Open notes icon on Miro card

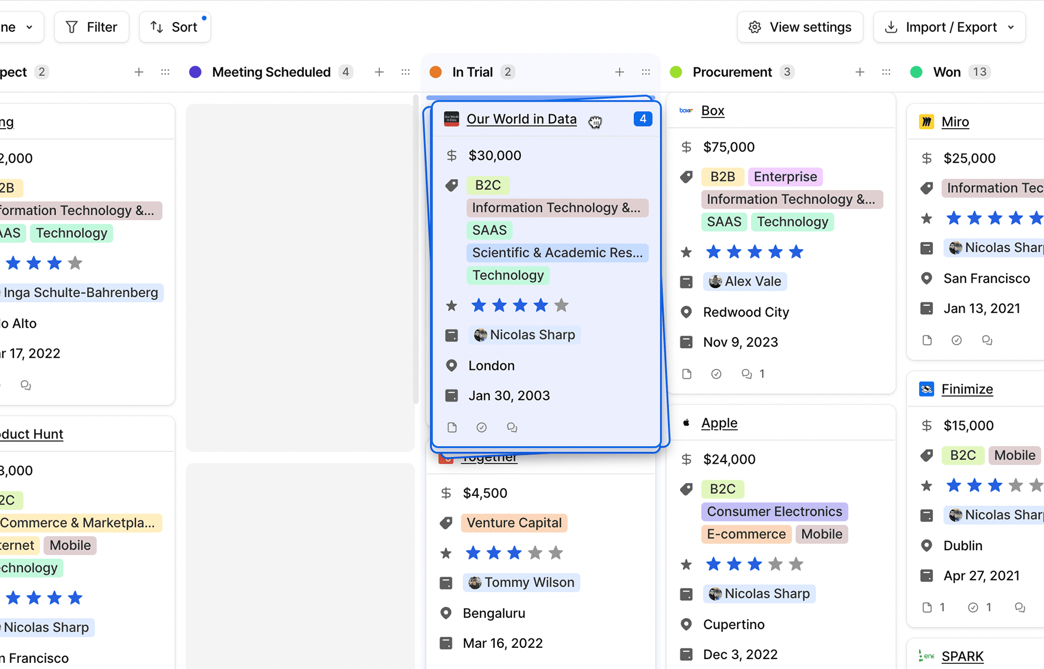click(x=927, y=340)
